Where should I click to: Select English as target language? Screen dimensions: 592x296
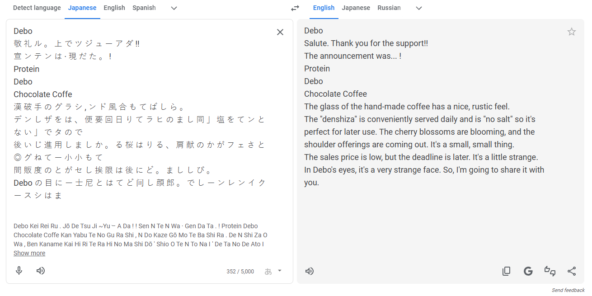[x=324, y=8]
